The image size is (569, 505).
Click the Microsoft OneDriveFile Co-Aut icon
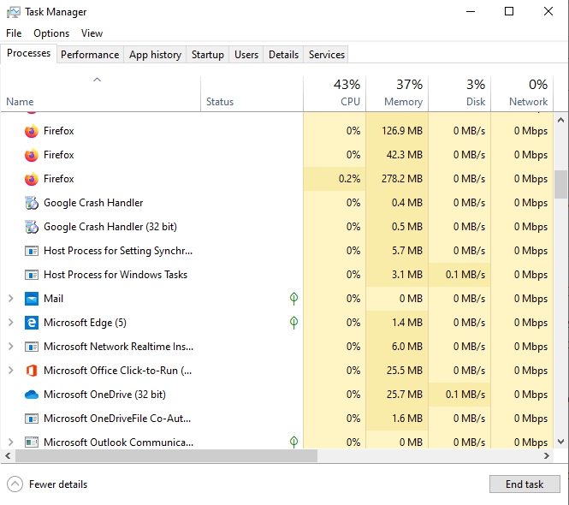32,419
